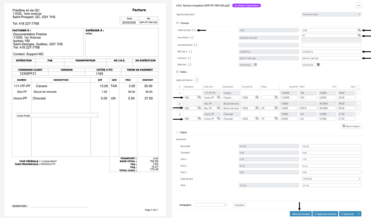Click the search icon for Bon d'achat 1195

[x=359, y=30]
